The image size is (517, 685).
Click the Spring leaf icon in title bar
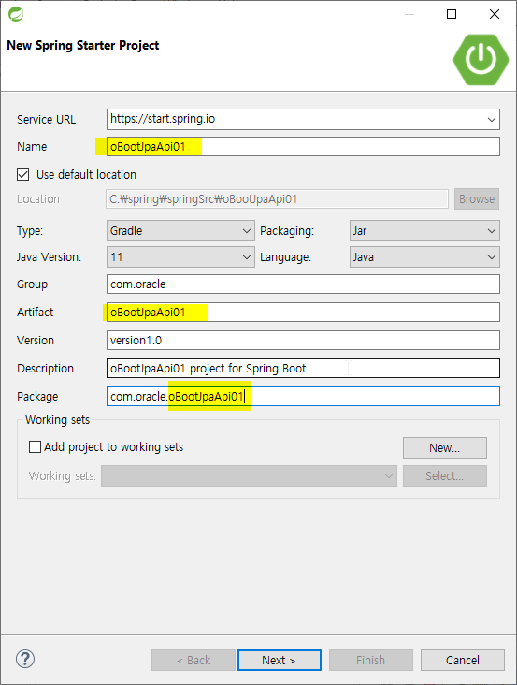pos(16,14)
